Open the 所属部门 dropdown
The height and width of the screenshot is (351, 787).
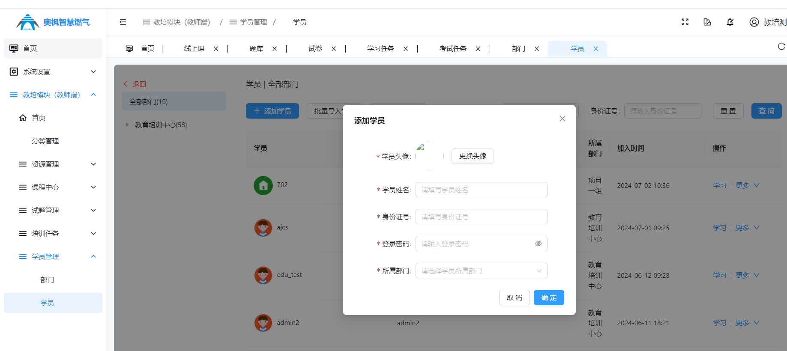coord(482,271)
